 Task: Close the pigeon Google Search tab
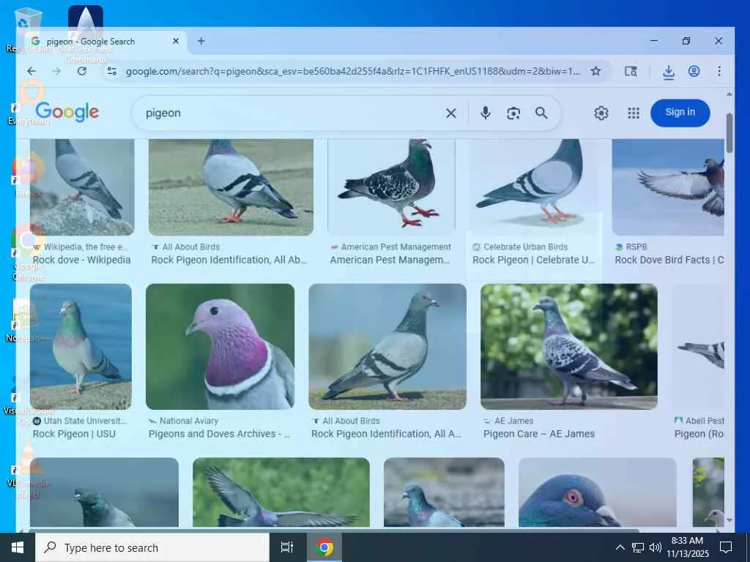click(x=176, y=41)
